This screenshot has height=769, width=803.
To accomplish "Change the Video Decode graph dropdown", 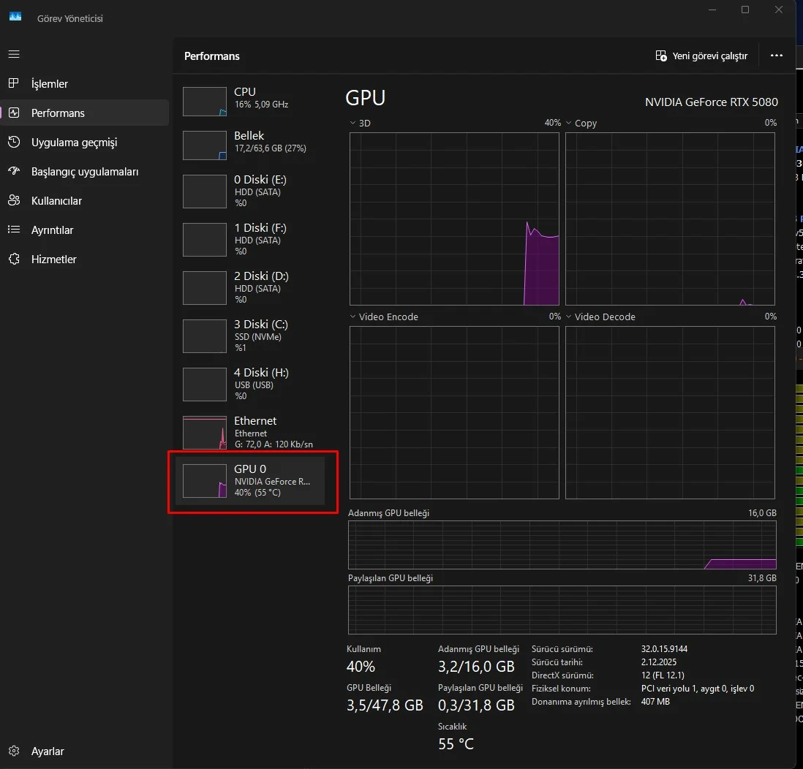I will pyautogui.click(x=569, y=317).
